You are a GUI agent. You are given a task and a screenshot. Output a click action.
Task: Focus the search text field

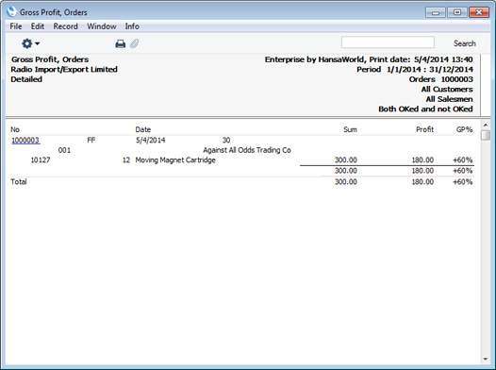coord(388,42)
